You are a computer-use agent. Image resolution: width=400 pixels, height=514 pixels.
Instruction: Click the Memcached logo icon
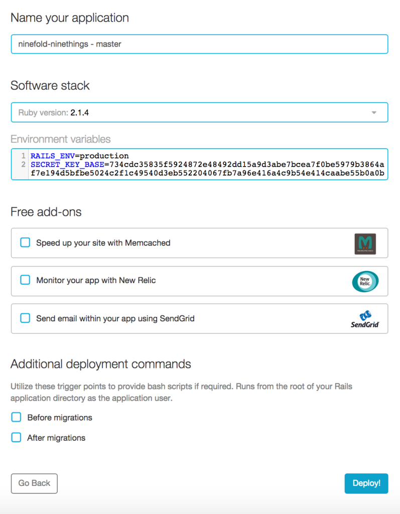365,244
